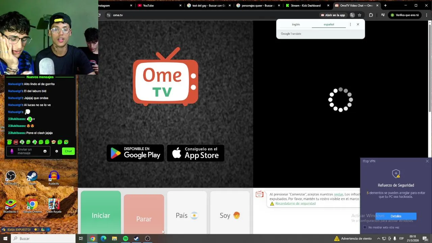Open BlueStacks 5 desktop shortcut
Image resolution: width=432 pixels, height=243 pixels.
coord(11,206)
